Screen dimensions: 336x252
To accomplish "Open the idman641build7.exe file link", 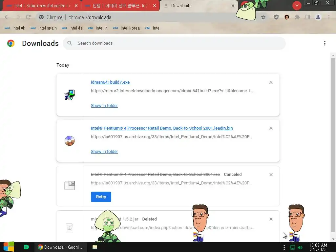I will [110, 82].
